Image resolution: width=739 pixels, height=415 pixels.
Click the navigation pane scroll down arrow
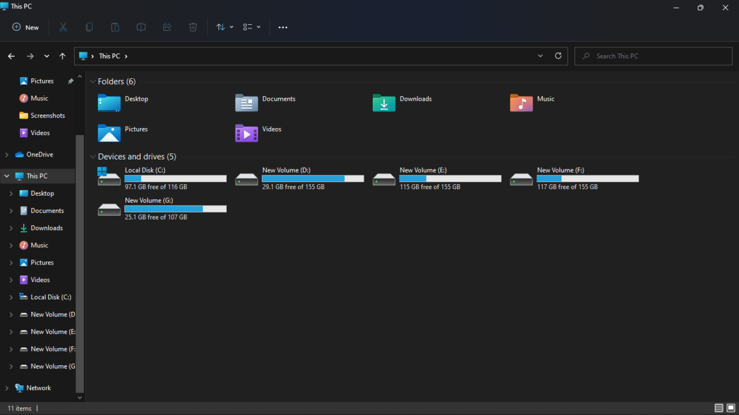click(x=80, y=398)
